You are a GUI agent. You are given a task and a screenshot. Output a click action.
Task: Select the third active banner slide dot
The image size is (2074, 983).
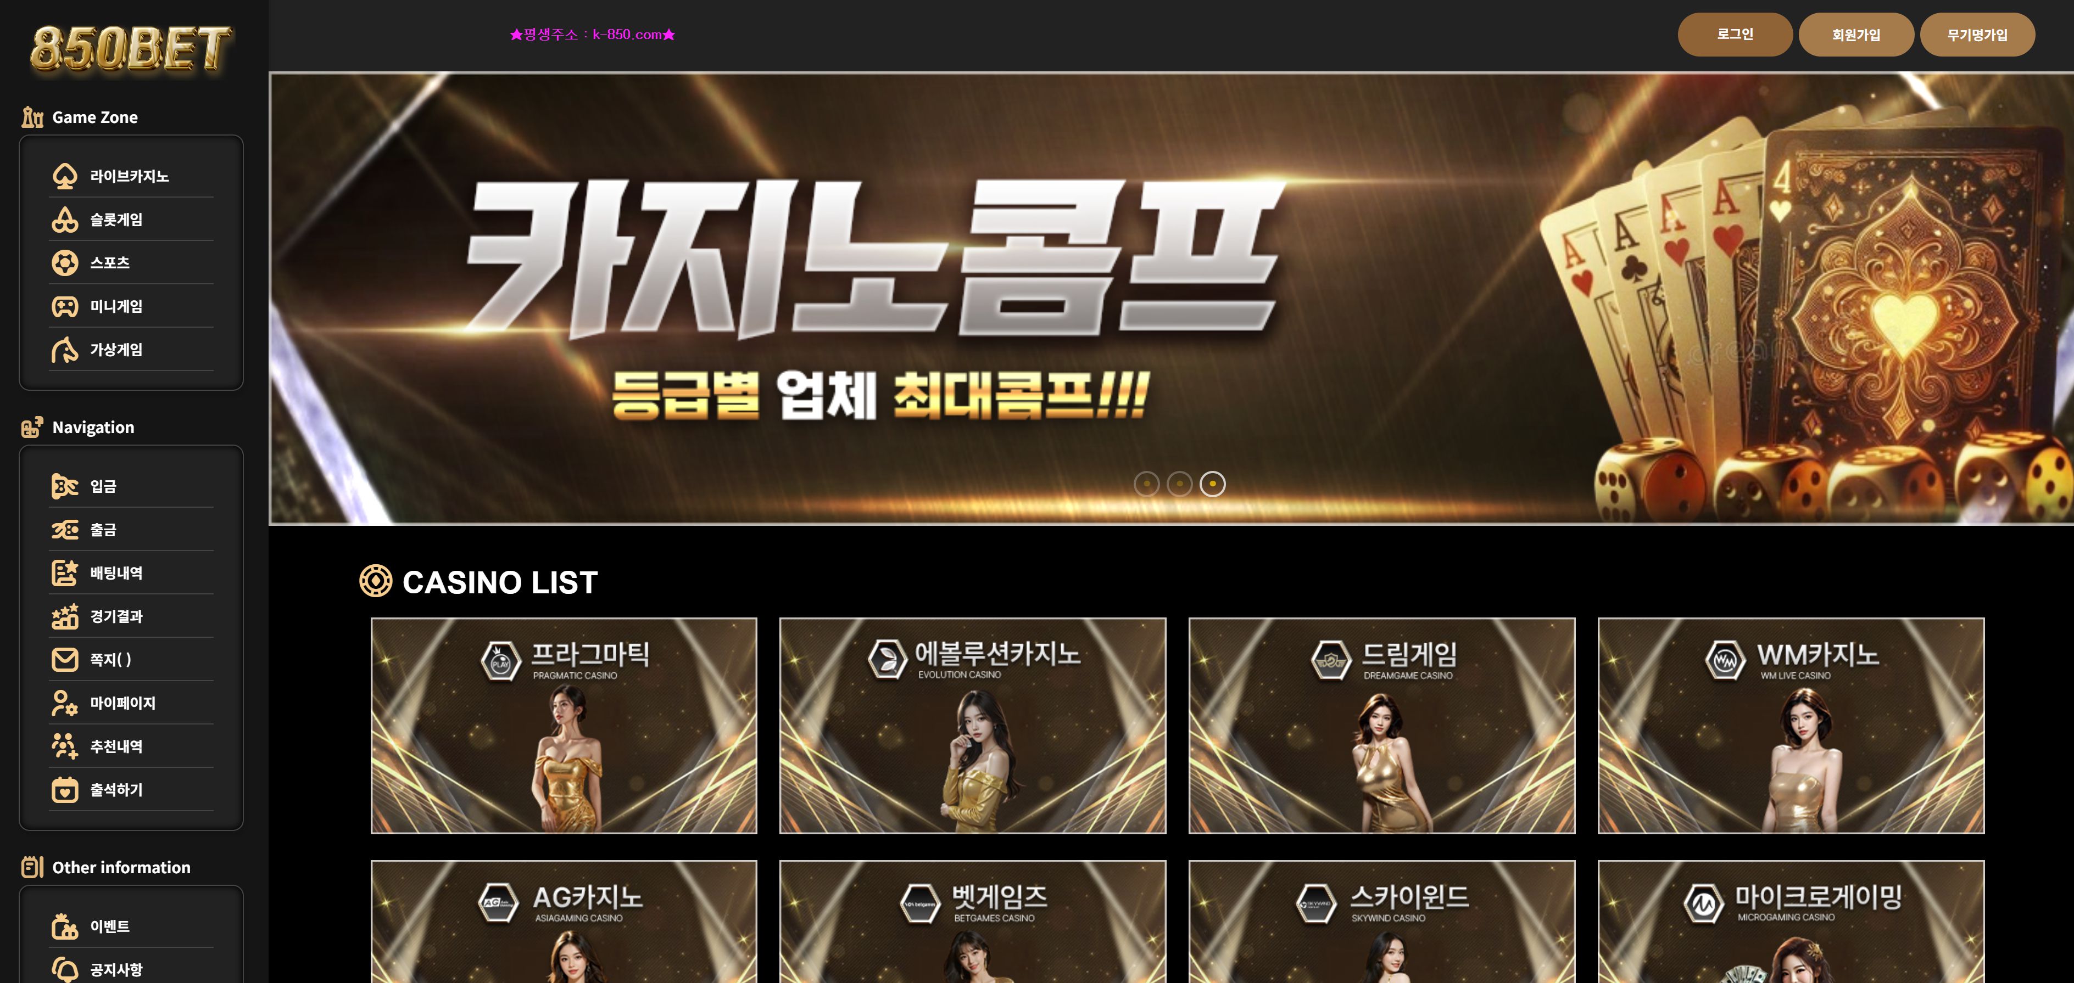[x=1213, y=484]
